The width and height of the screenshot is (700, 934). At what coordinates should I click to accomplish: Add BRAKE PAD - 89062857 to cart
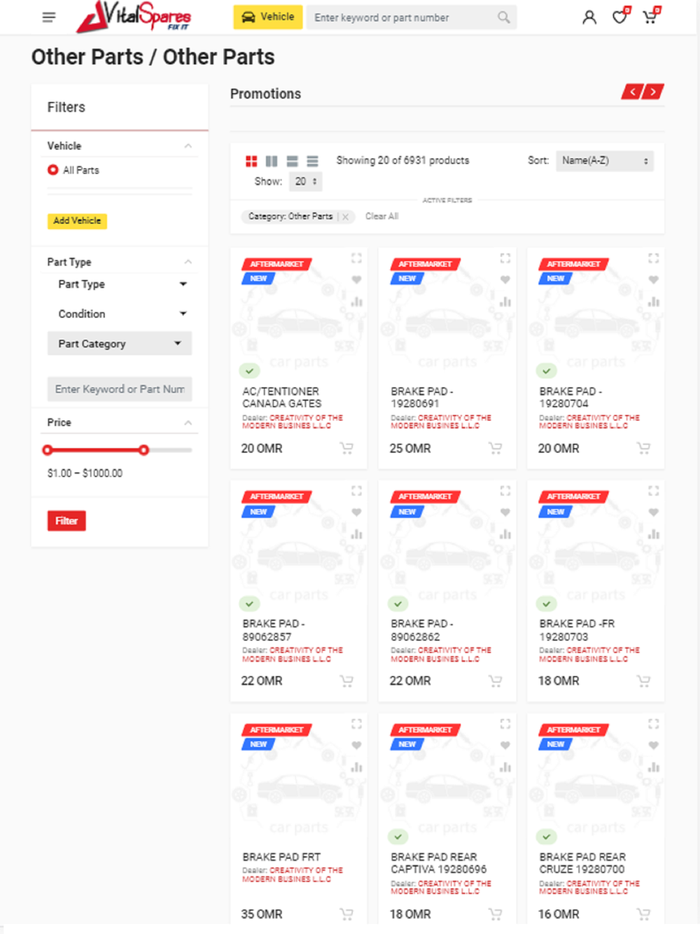click(x=346, y=681)
